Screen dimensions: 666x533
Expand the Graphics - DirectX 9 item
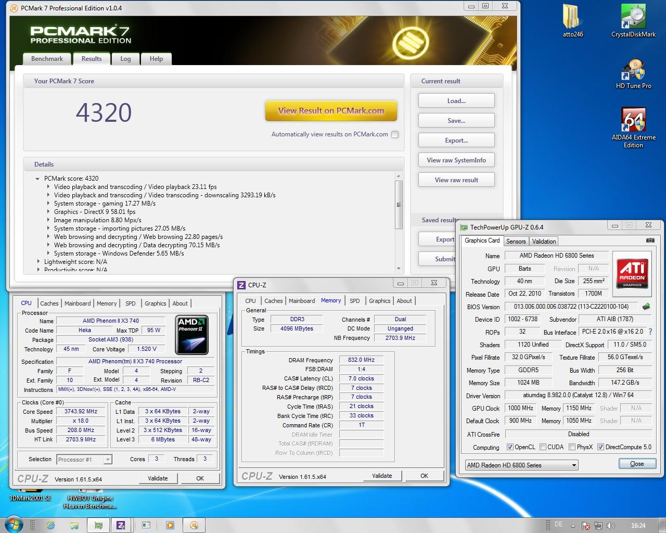[x=48, y=212]
